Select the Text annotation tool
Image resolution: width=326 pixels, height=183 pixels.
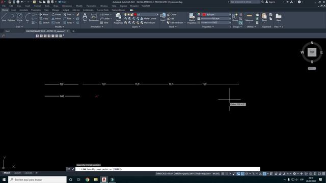click(x=85, y=17)
